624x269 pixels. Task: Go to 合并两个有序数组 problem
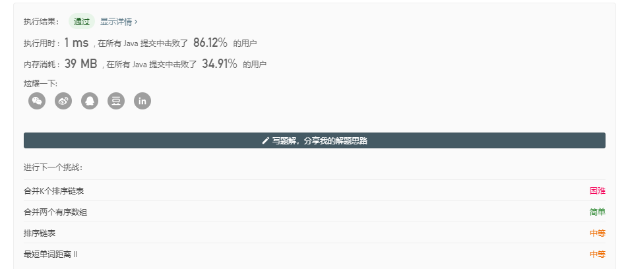pos(55,212)
